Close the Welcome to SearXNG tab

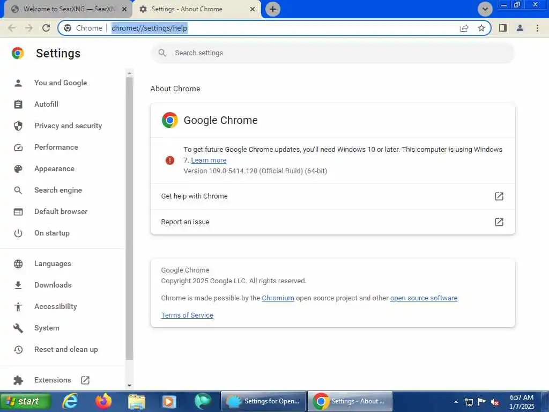point(124,9)
